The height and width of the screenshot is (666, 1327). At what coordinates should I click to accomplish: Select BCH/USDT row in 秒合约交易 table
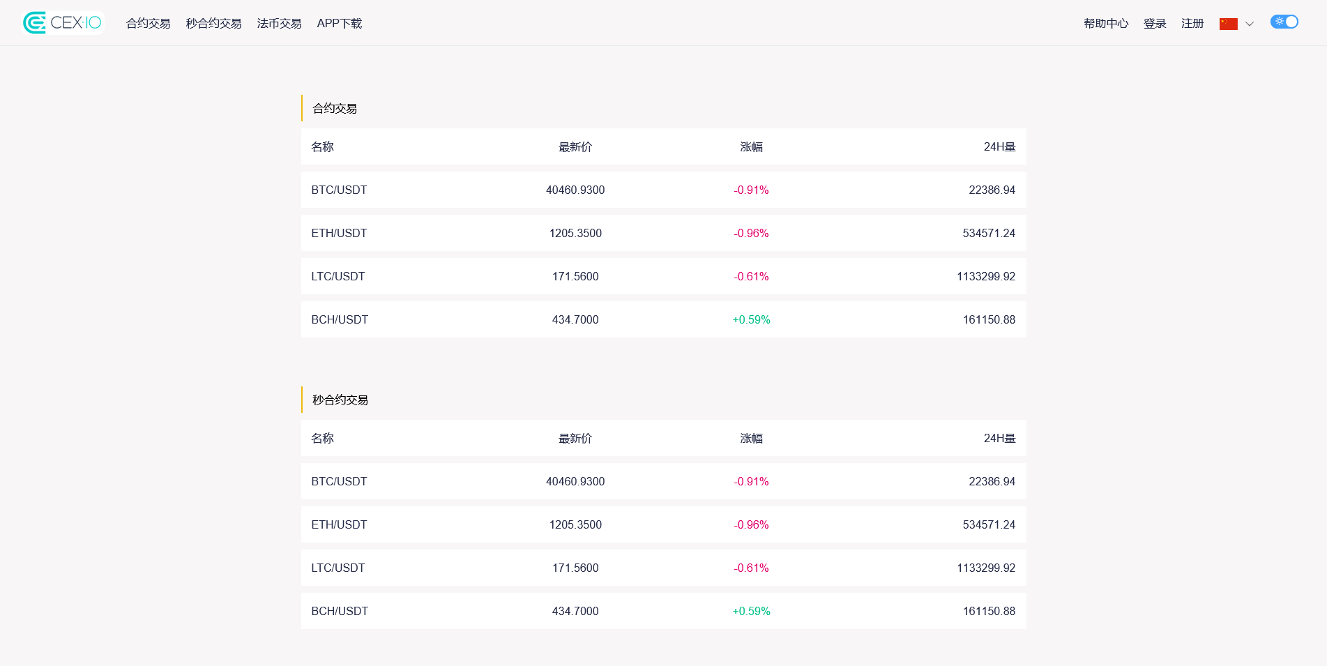(663, 611)
